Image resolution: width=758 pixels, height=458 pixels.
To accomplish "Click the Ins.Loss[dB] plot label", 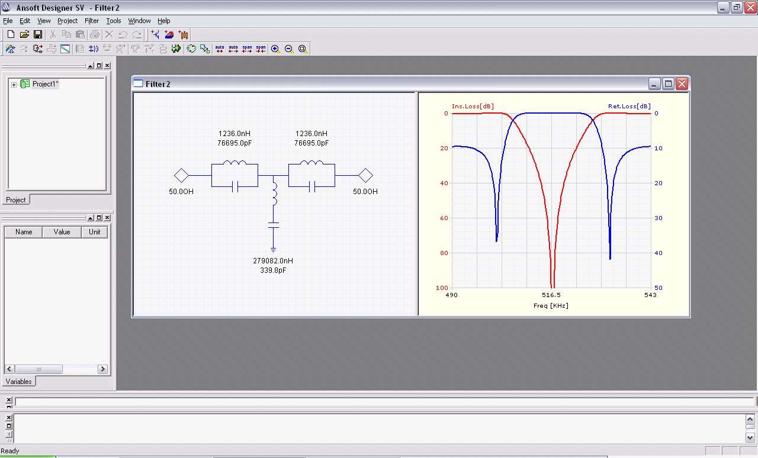I will pyautogui.click(x=473, y=107).
